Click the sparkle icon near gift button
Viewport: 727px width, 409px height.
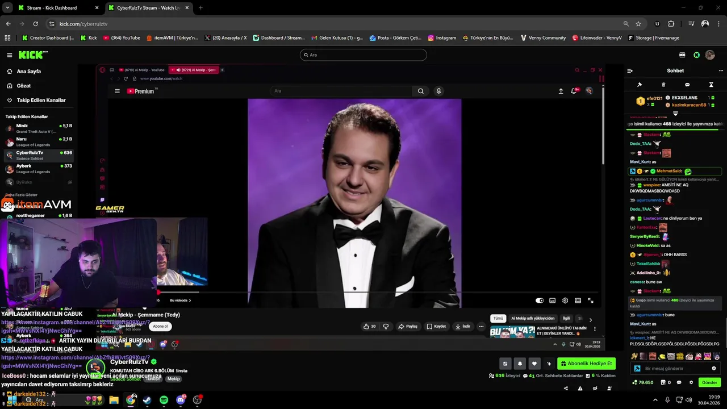click(x=549, y=364)
